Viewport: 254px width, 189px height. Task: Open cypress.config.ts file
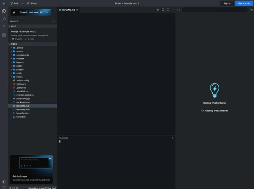[32, 95]
